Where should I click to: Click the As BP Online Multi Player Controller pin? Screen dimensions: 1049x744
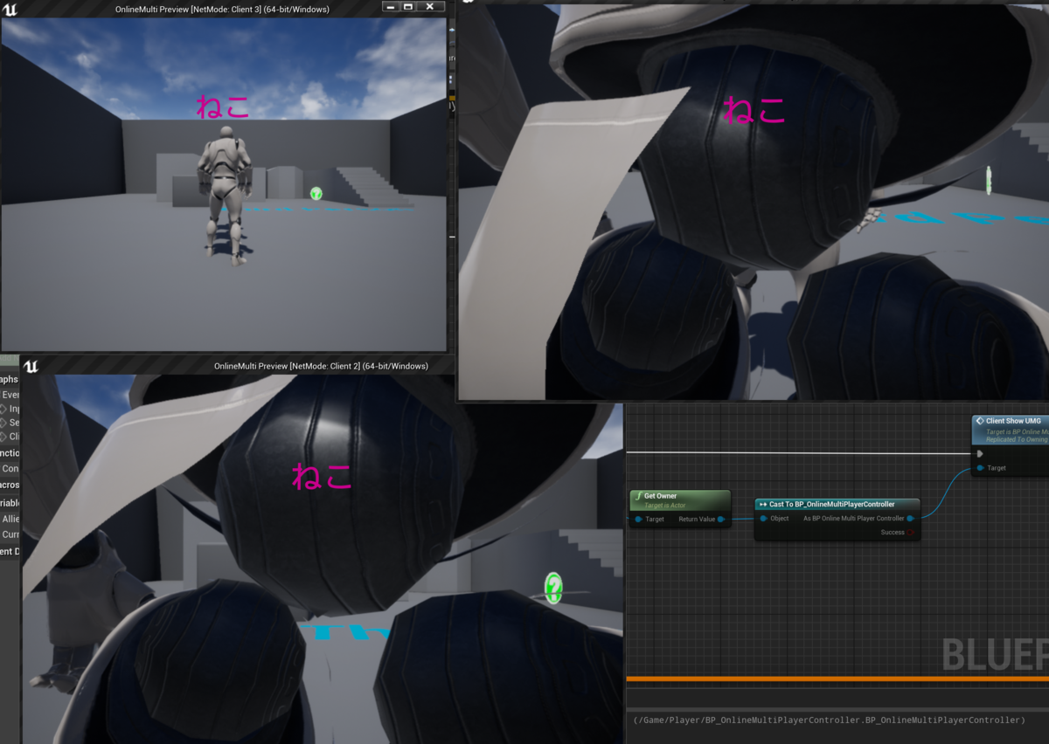(x=910, y=519)
